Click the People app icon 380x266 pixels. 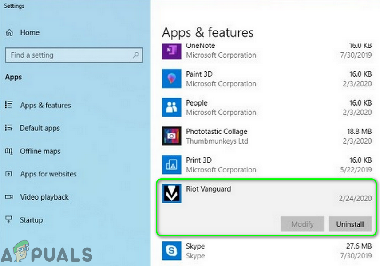171,107
